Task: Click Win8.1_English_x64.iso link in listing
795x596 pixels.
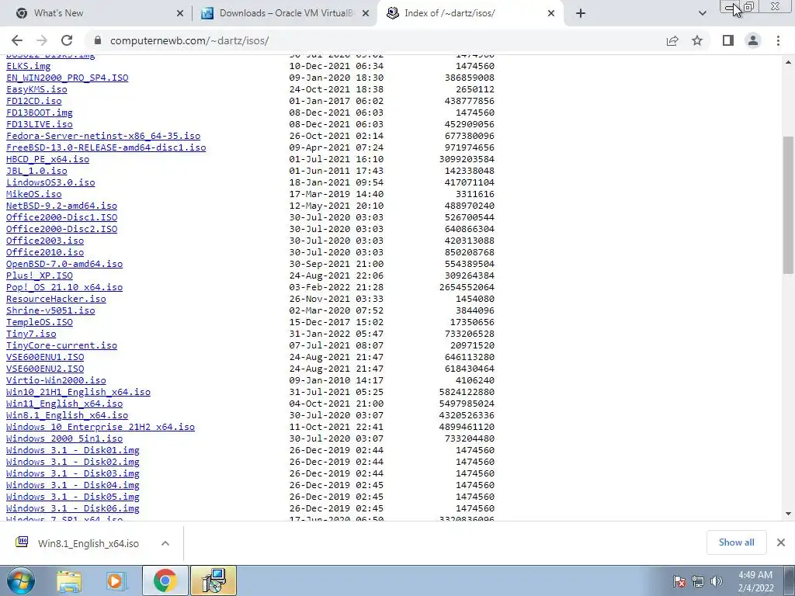Action: 67,416
